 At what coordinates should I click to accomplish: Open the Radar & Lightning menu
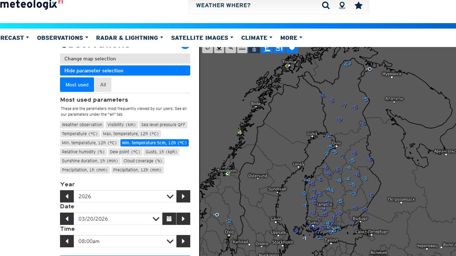tap(130, 38)
